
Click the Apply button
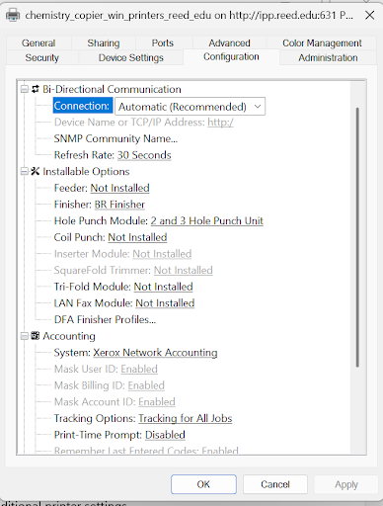point(346,484)
